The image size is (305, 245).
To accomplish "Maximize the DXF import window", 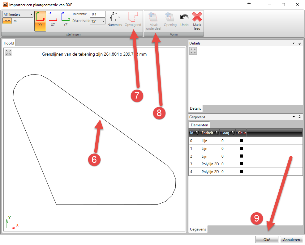I will coord(283,5).
